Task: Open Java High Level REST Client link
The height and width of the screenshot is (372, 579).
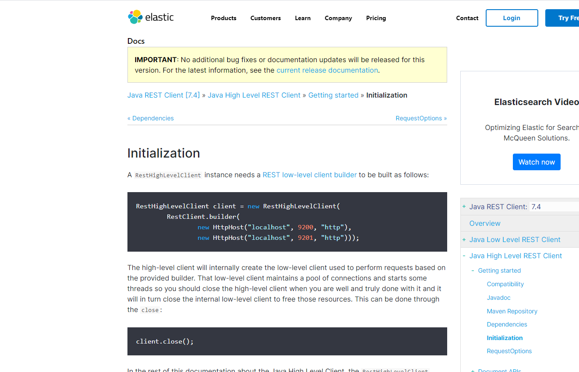Action: pyautogui.click(x=515, y=256)
